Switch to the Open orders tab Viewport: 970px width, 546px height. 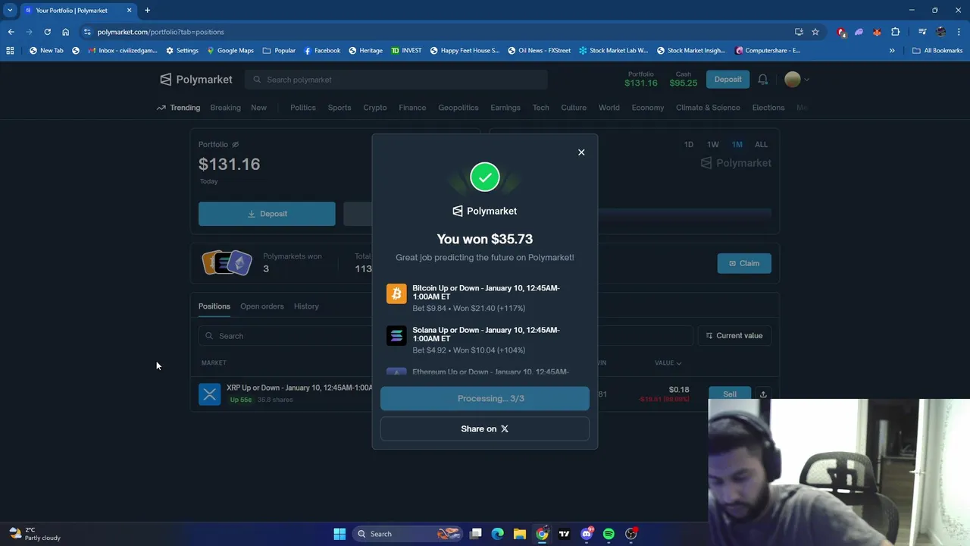coord(262,306)
